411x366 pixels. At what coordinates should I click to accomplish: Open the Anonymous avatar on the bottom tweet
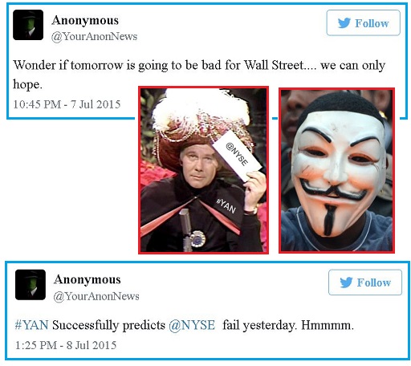tap(31, 285)
